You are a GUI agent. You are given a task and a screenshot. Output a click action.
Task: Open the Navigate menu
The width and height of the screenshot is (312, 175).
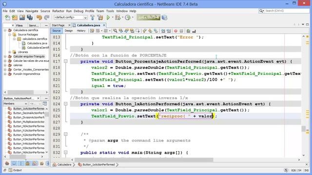(32, 11)
